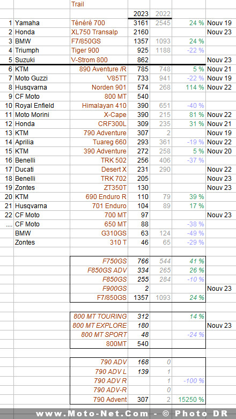The height and width of the screenshot is (419, 236).
Task: Select the F750GS breakdown cell
Action: point(99,261)
